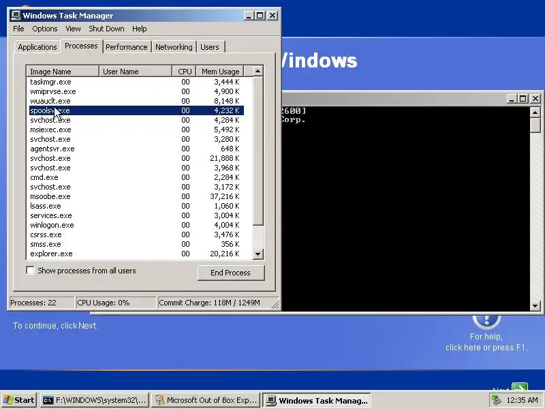Screen dimensions: 545x409
Task: Switch to the Networking tab
Action: (174, 47)
